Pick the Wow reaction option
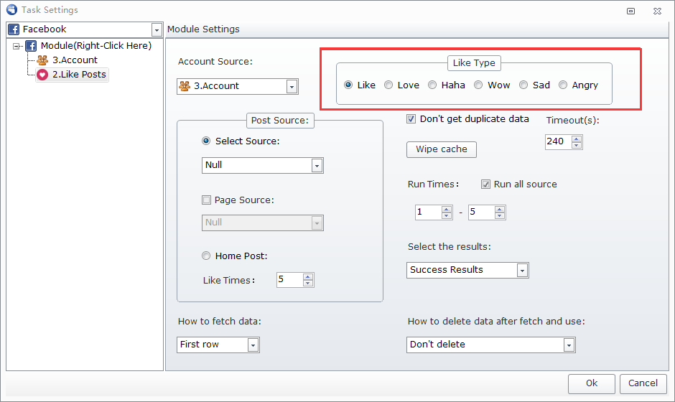 tap(478, 85)
